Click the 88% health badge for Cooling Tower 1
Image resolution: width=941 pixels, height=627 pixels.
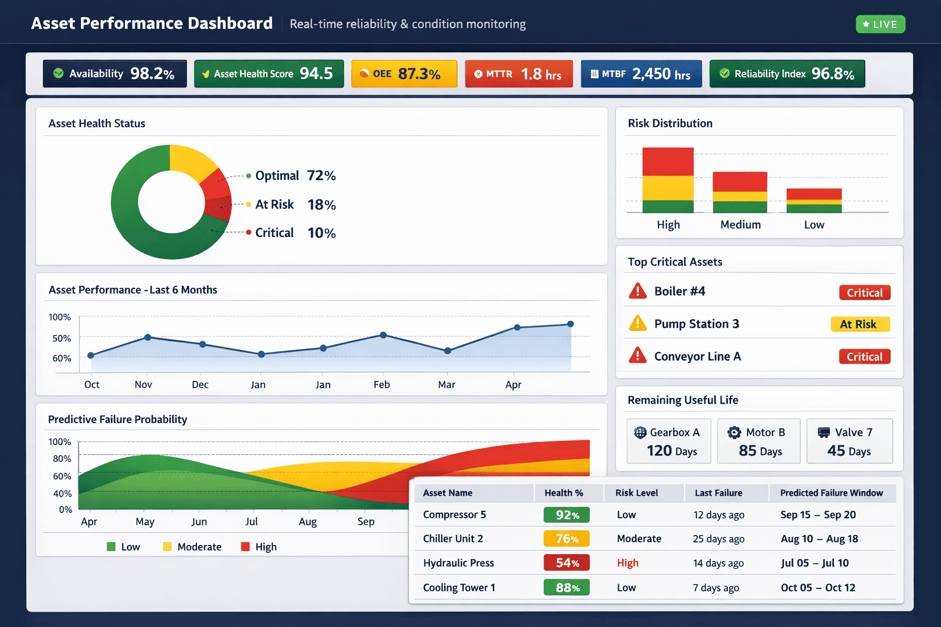tap(567, 588)
